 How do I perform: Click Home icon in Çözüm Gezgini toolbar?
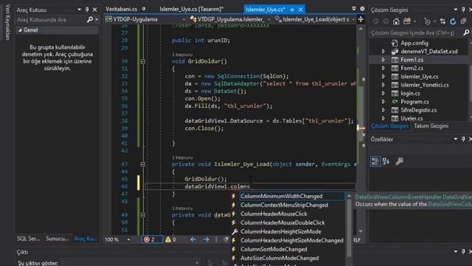tap(396, 21)
